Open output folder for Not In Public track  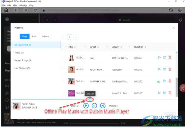(165, 81)
